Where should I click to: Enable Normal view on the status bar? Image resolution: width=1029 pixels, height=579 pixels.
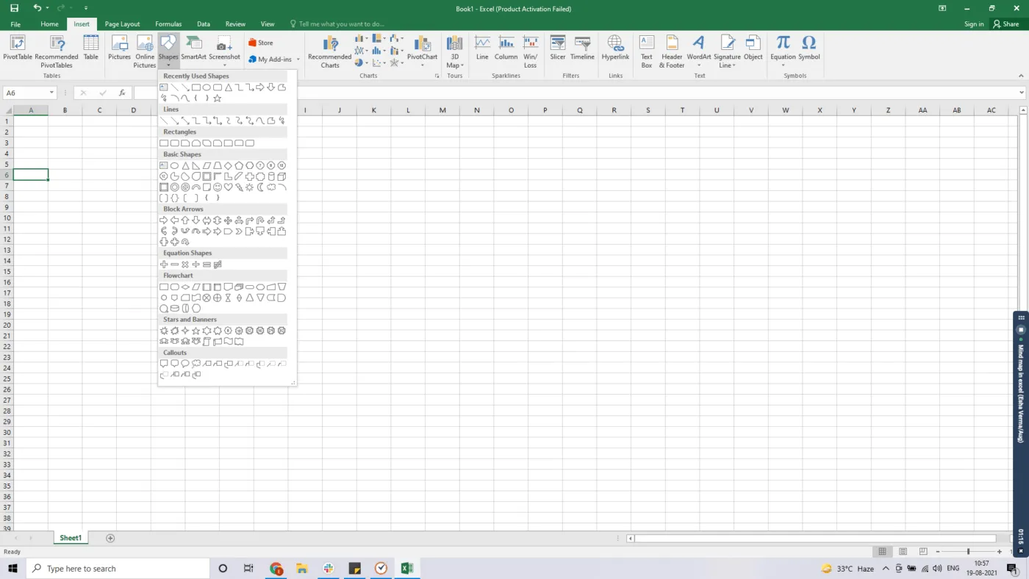(x=881, y=551)
